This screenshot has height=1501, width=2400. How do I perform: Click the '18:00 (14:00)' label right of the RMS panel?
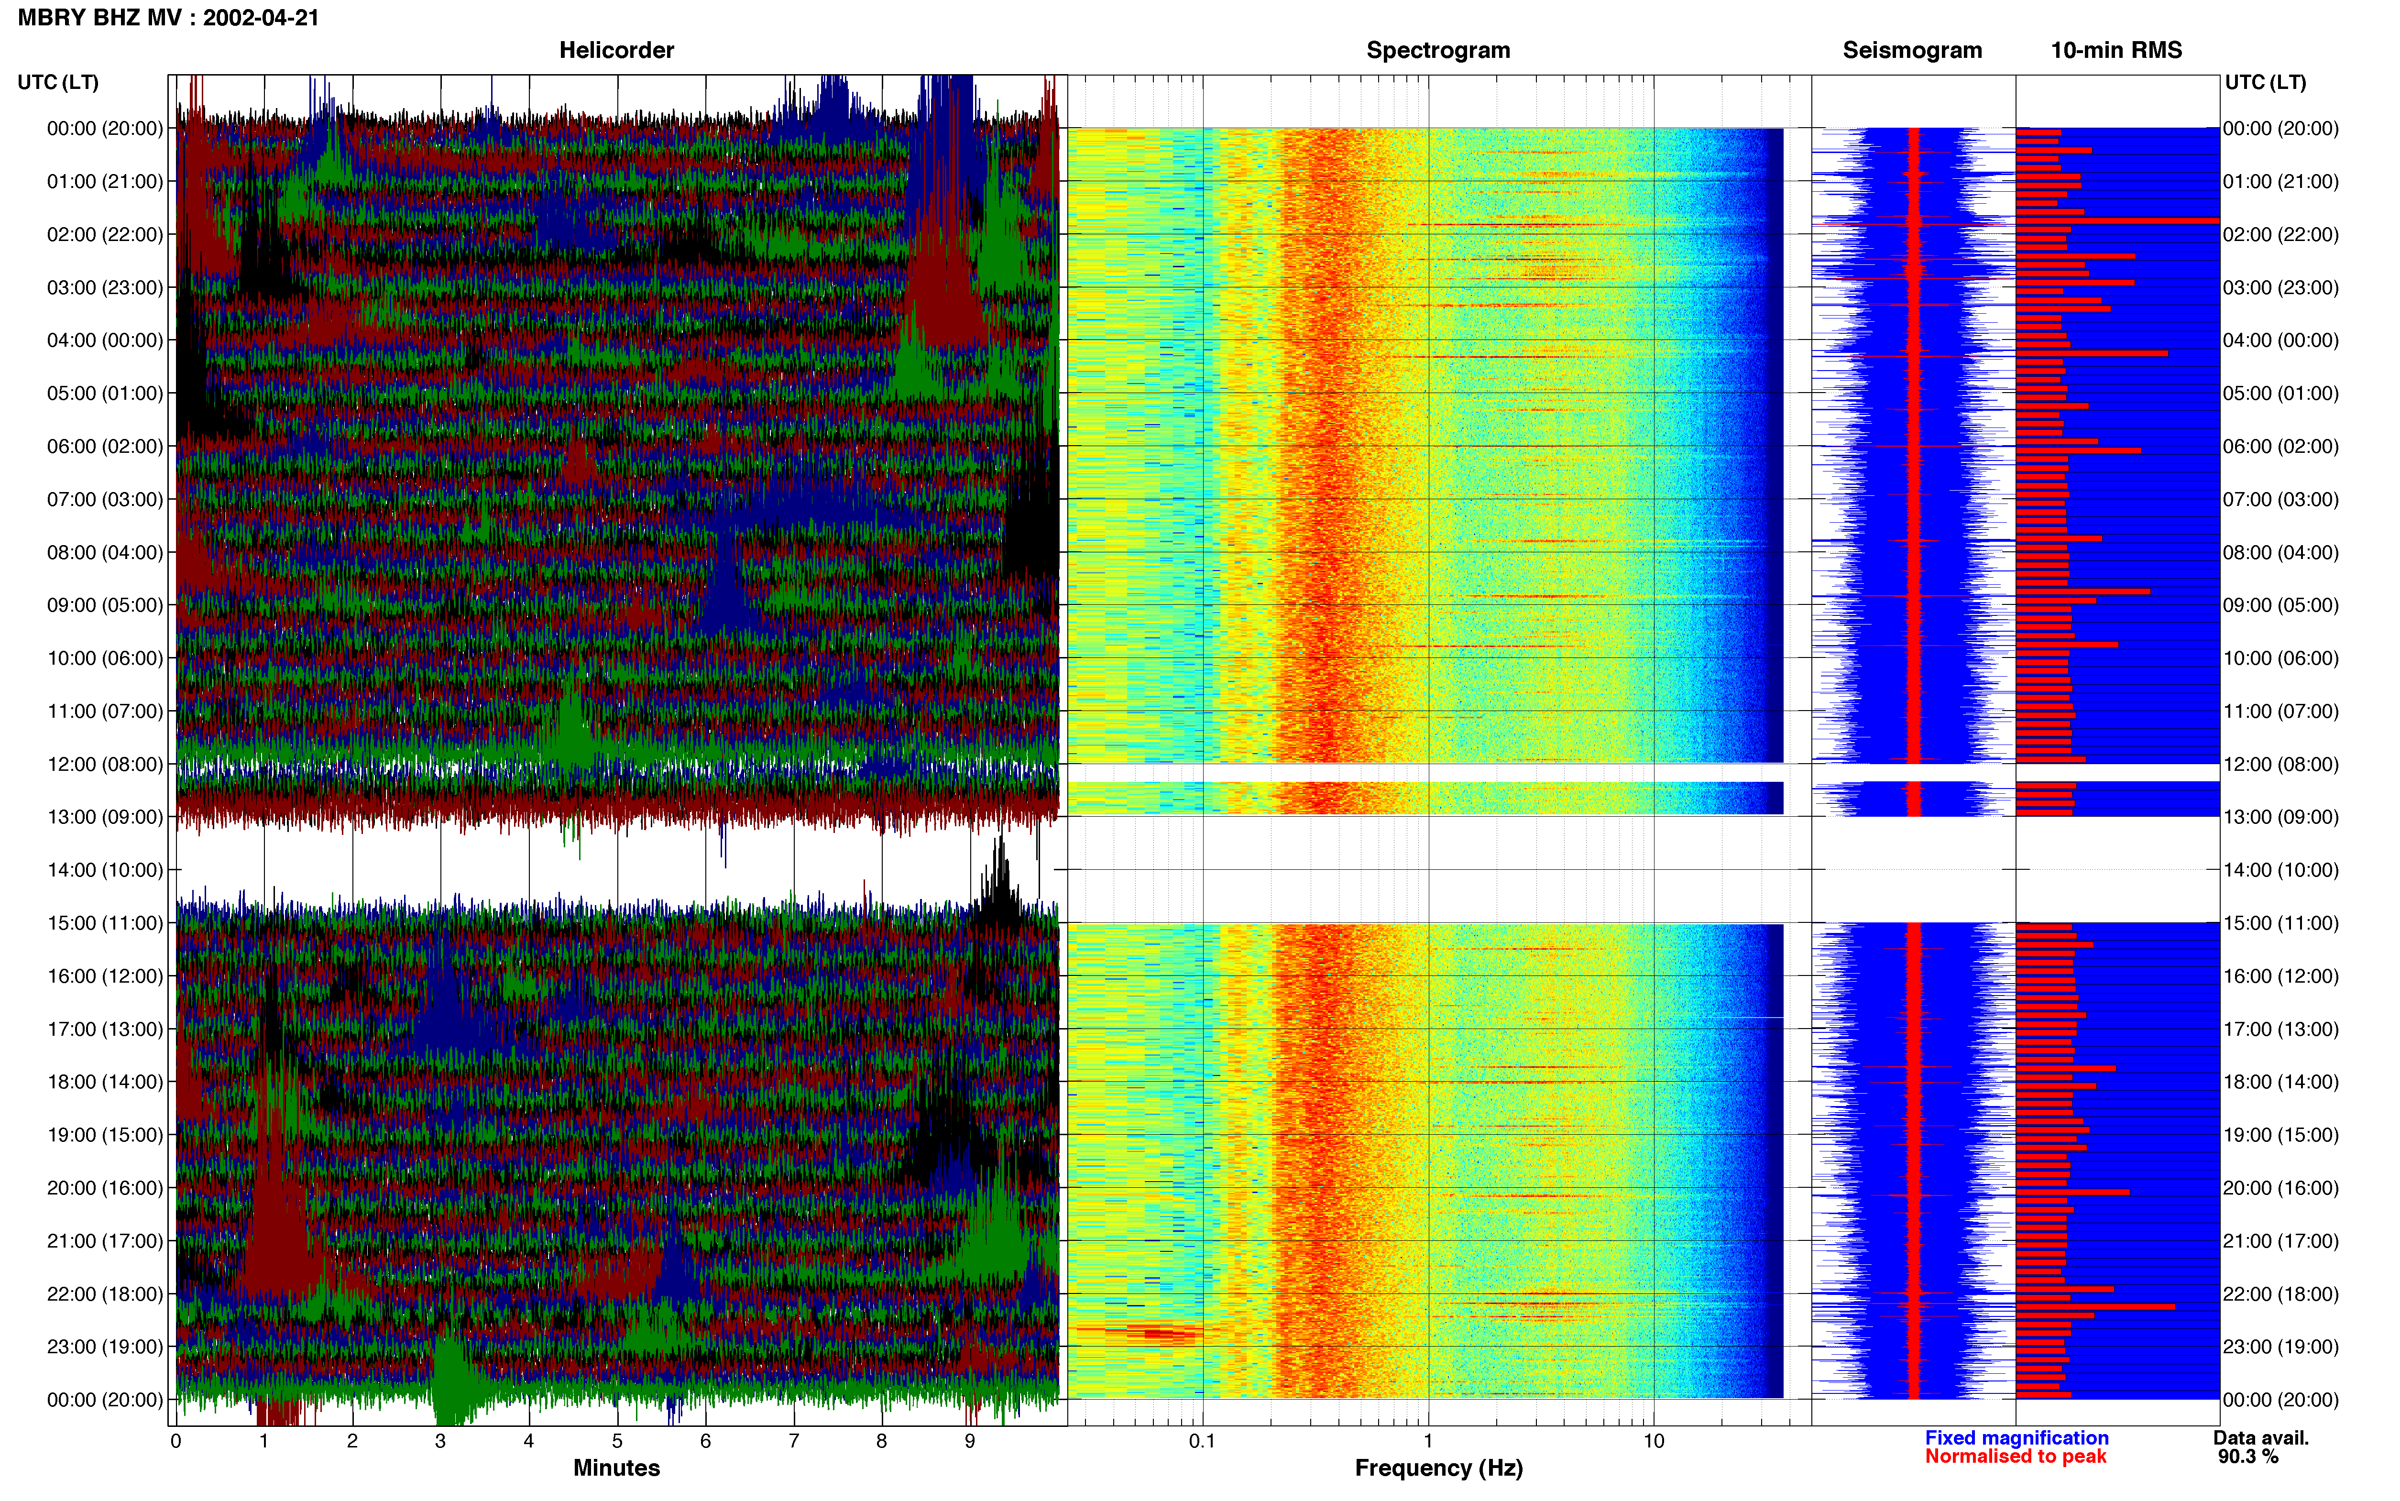pyautogui.click(x=2281, y=1082)
